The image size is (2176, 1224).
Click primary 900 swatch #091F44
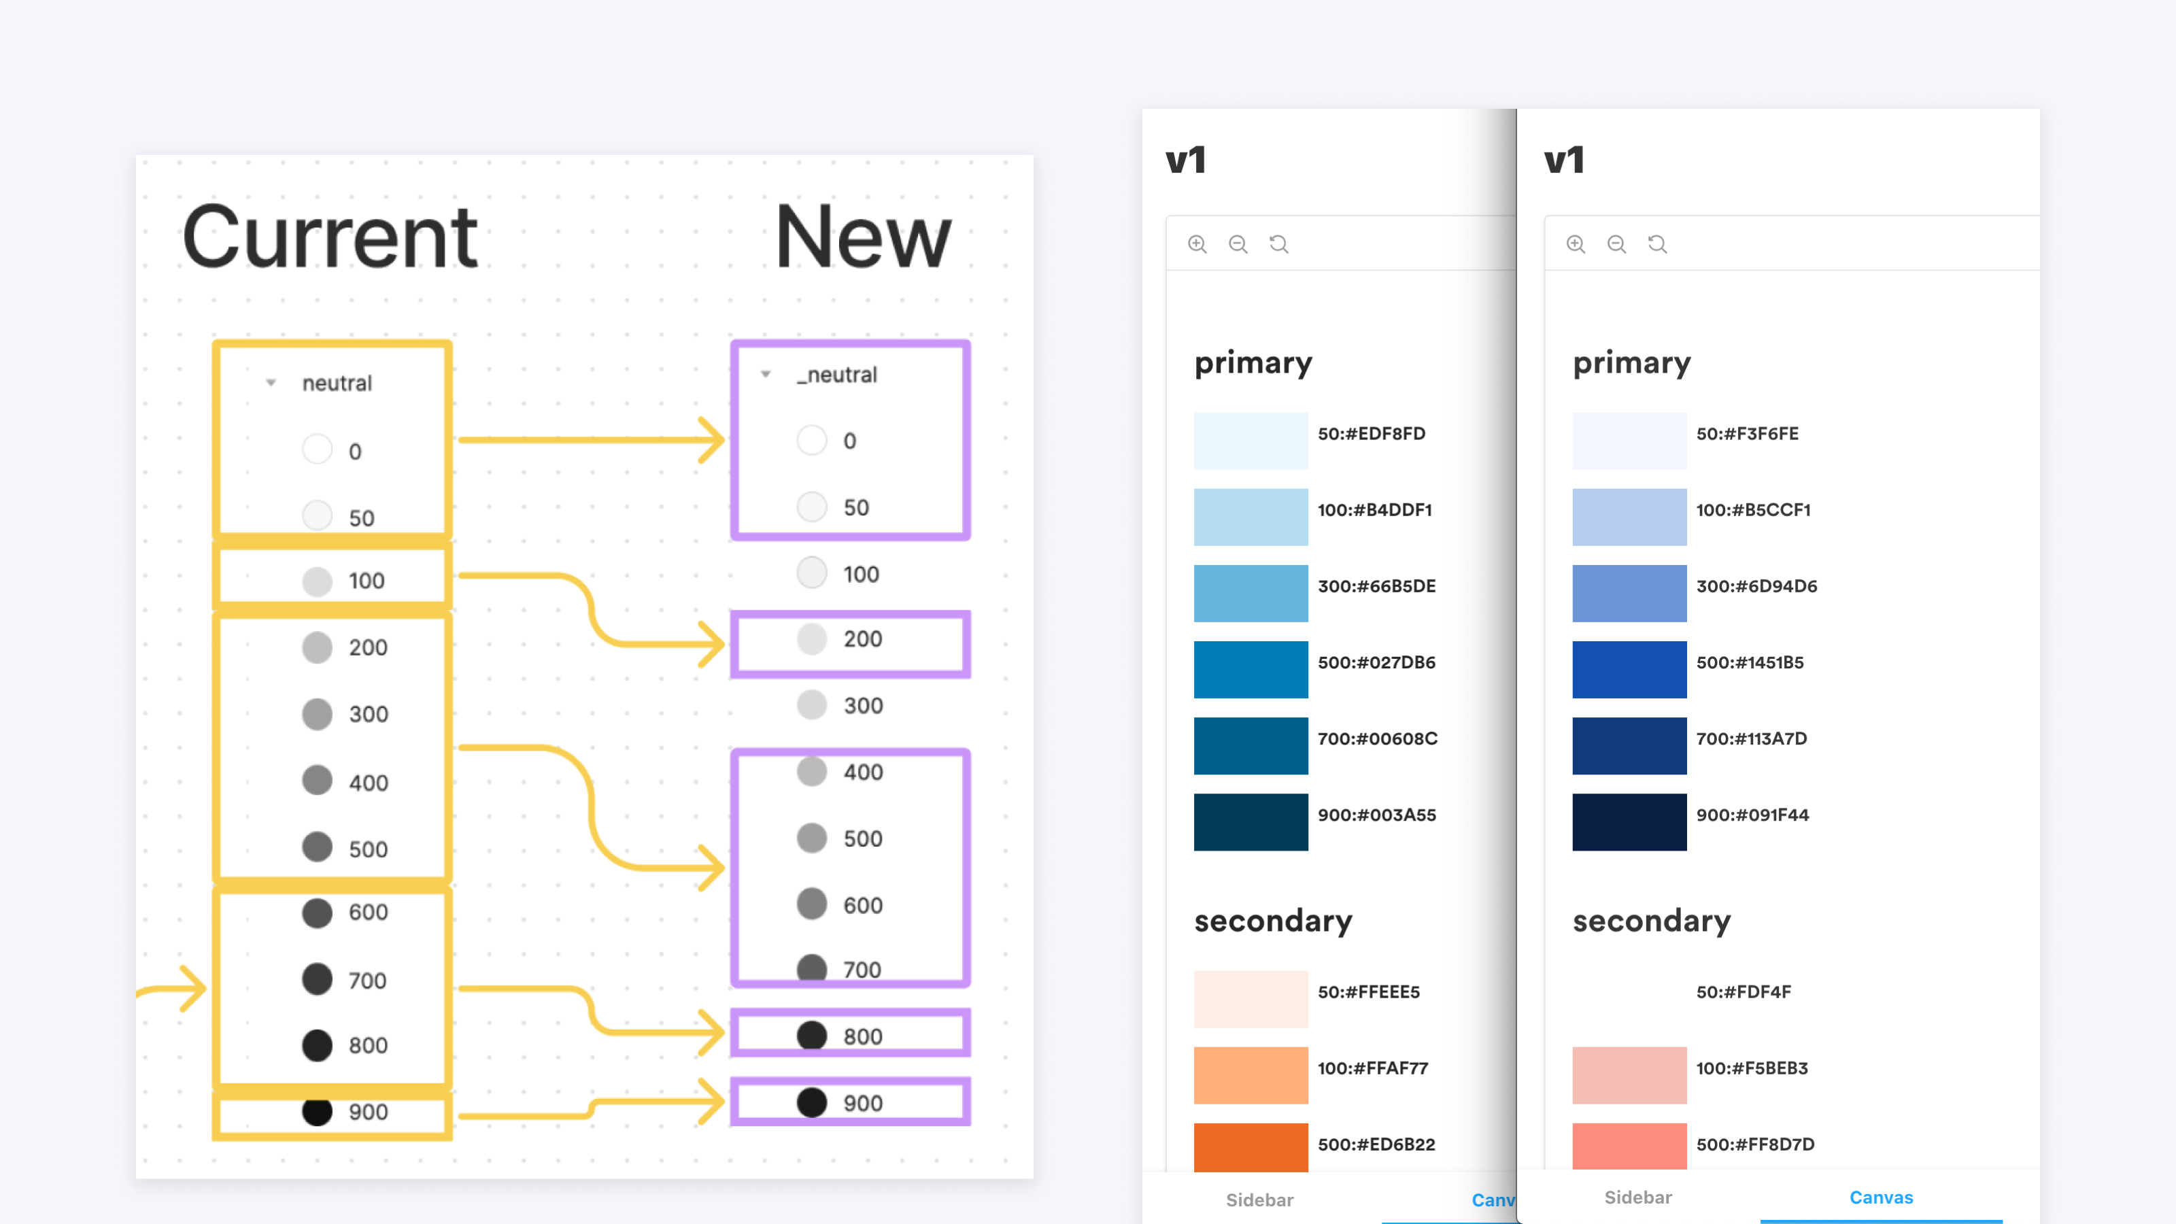point(1629,821)
